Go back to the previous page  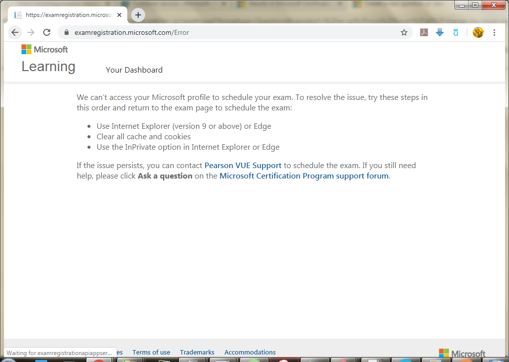click(x=15, y=32)
